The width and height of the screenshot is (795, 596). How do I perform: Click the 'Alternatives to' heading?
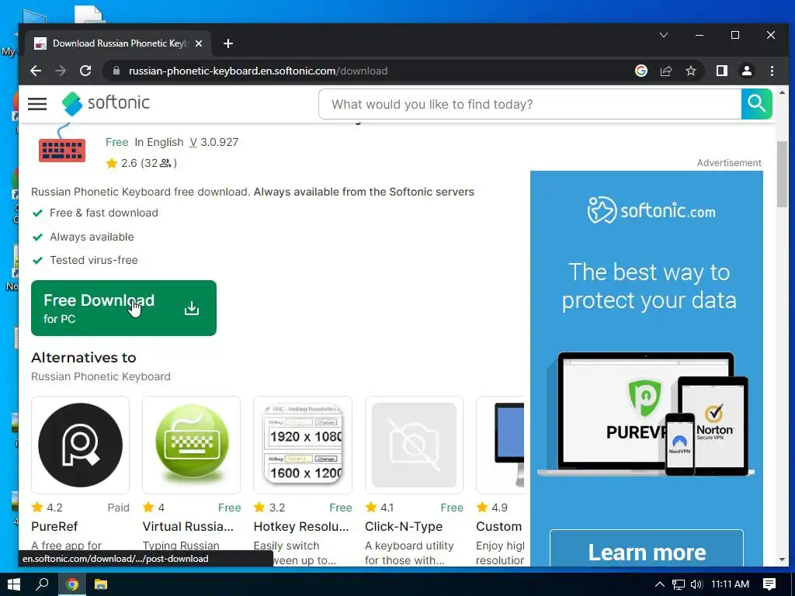pos(84,357)
